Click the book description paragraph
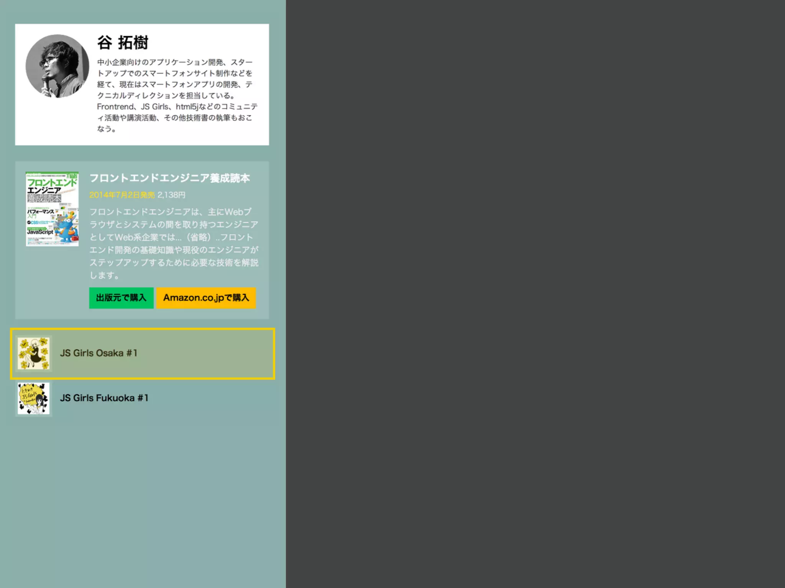This screenshot has width=785, height=588. [x=174, y=243]
